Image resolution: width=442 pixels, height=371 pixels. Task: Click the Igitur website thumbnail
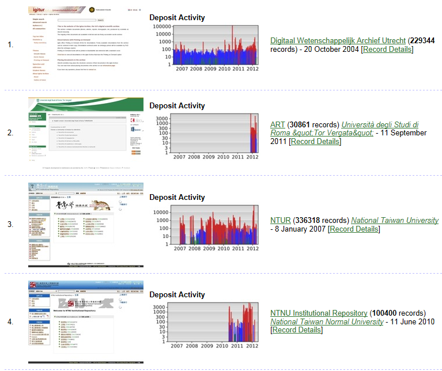pyautogui.click(x=86, y=44)
